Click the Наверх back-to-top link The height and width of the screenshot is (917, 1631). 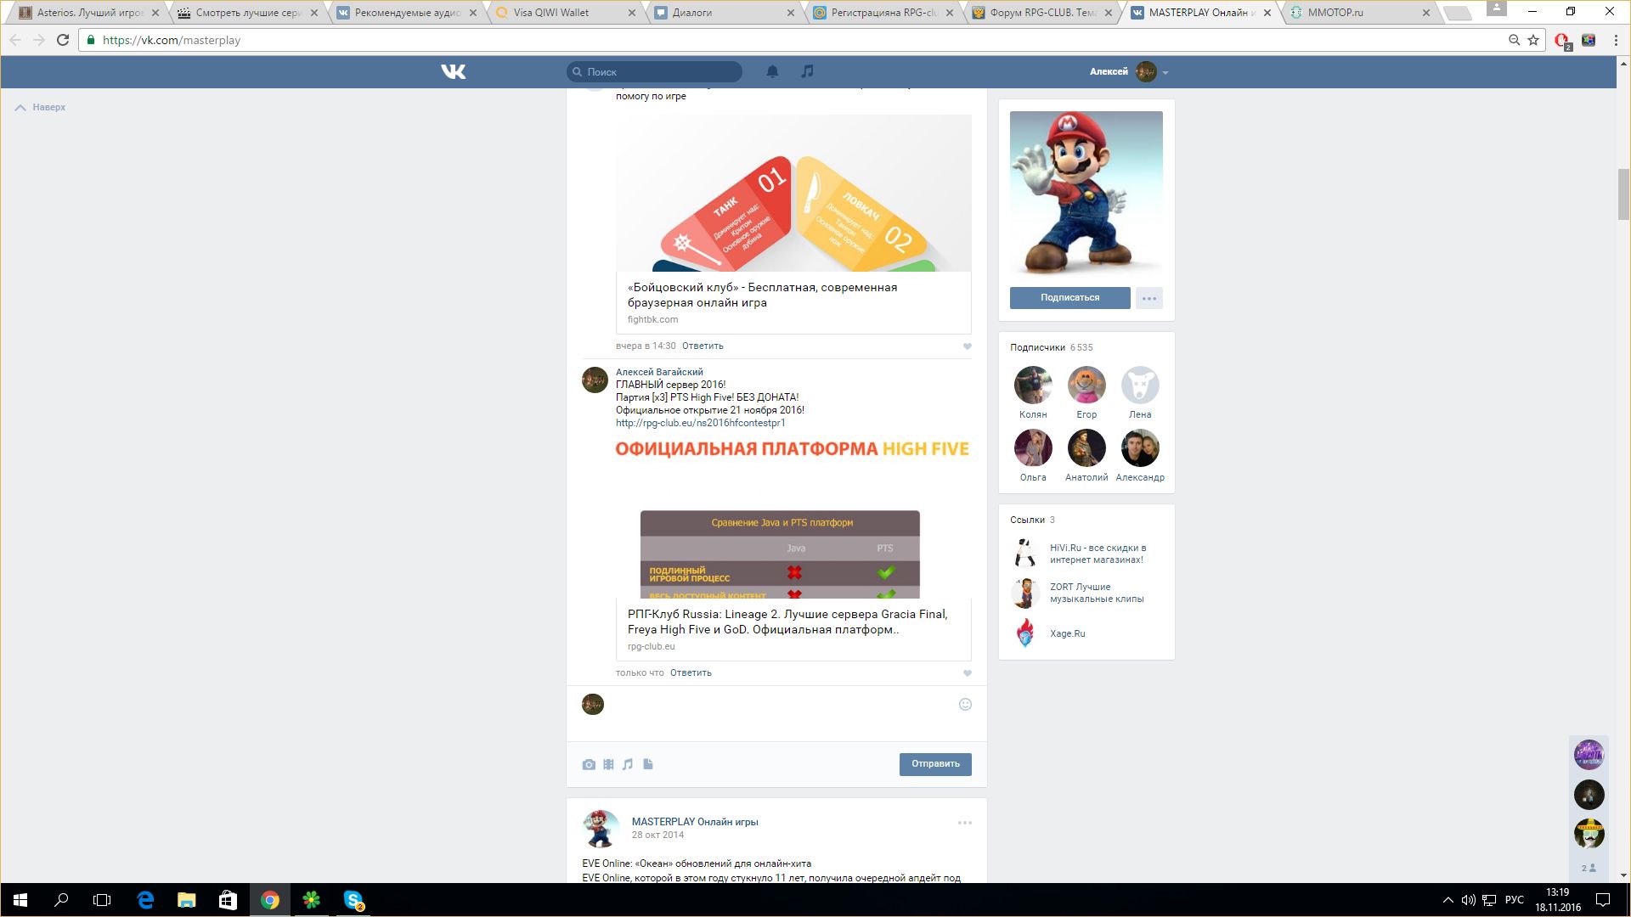tap(41, 108)
